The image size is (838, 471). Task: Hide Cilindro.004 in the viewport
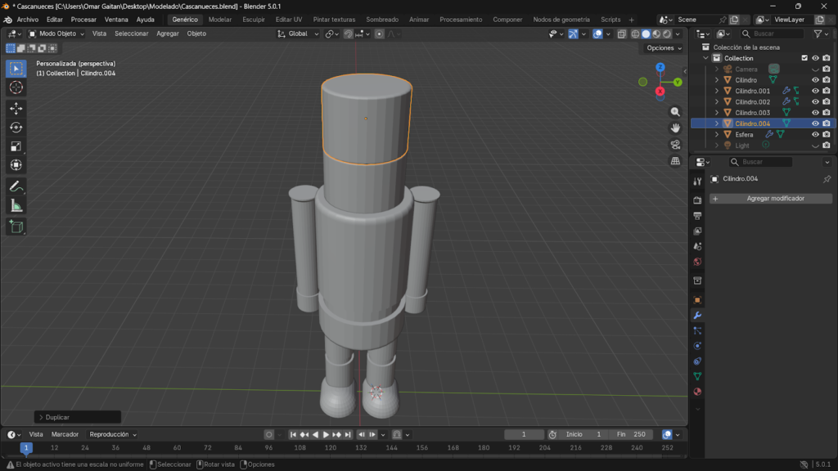pyautogui.click(x=813, y=123)
